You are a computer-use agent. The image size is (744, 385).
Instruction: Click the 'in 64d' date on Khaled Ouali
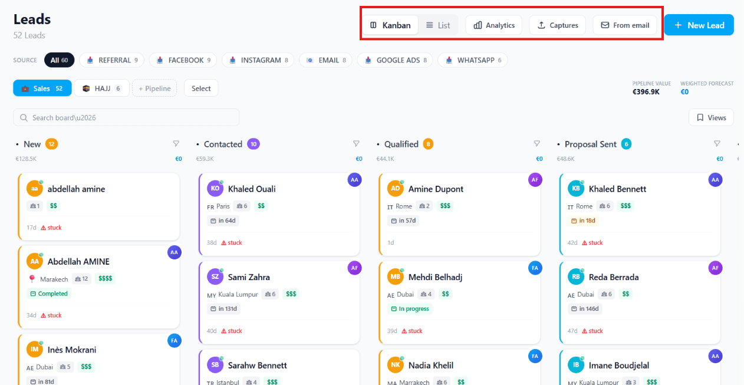pos(223,221)
